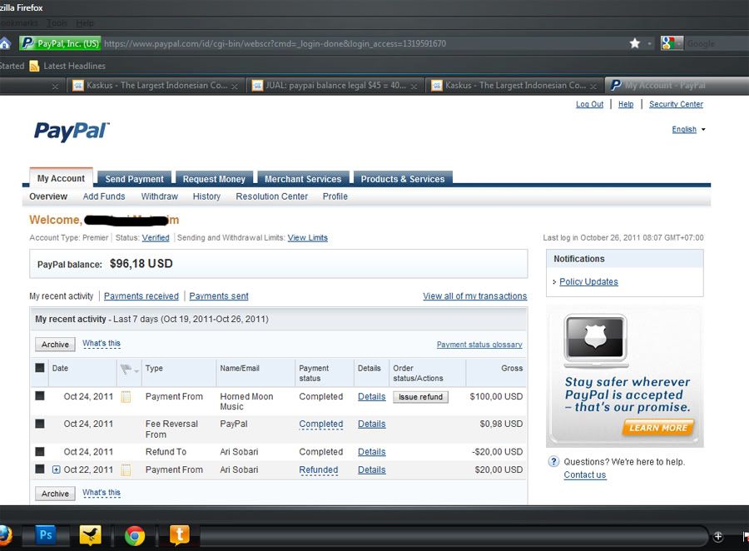The image size is (749, 551).
Task: Go to the Resolution Center
Action: point(272,196)
